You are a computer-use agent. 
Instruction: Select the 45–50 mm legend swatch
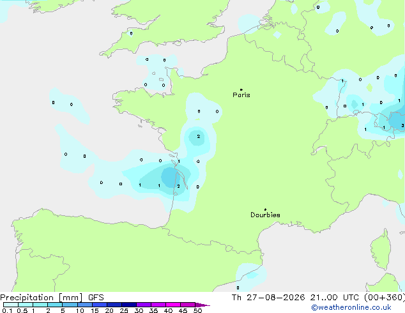(x=188, y=305)
